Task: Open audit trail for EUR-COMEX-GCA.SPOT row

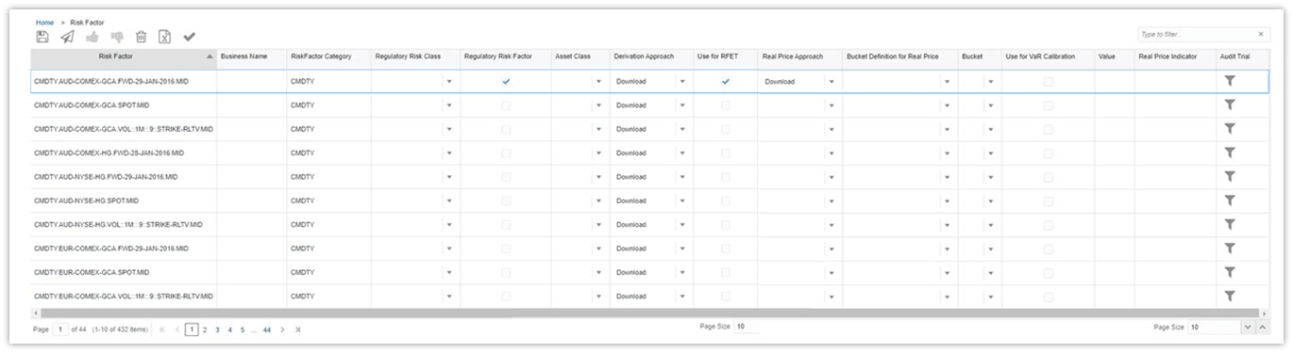Action: coord(1230,272)
